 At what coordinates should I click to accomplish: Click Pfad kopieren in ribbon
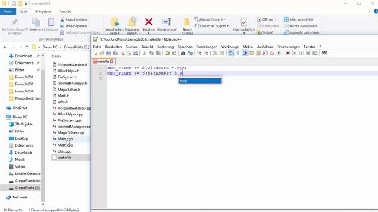(x=73, y=26)
